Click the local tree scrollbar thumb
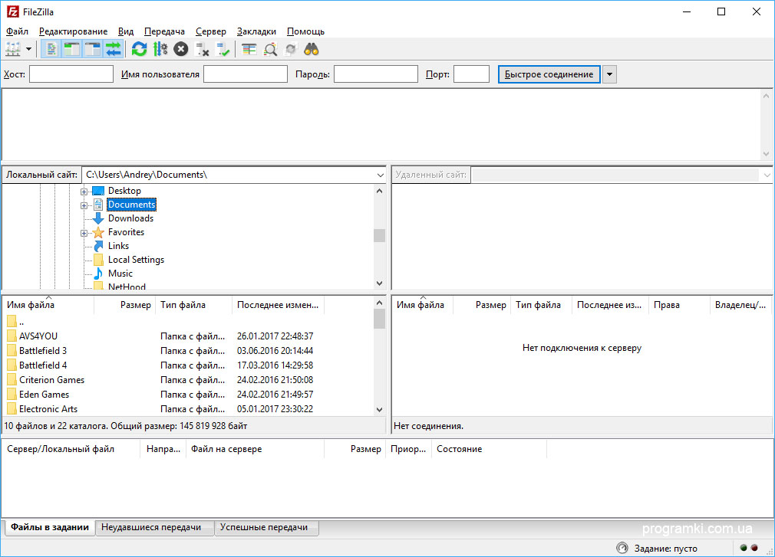This screenshot has height=557, width=775. coord(379,235)
